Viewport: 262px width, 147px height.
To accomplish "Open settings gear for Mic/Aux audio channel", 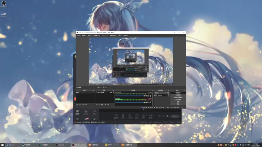I will click(150, 96).
